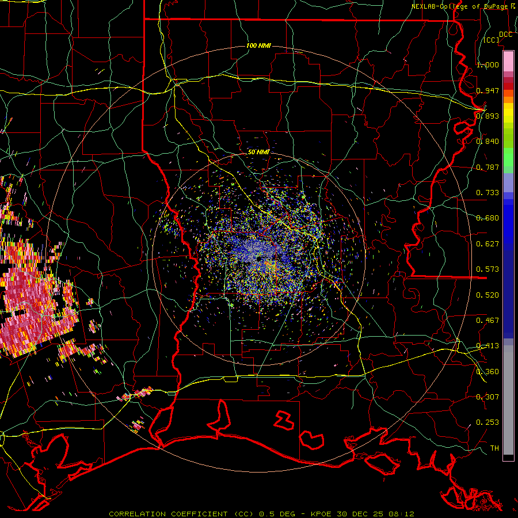Click the 0.467 scale value
Image resolution: width=518 pixels, height=518 pixels.
(487, 321)
